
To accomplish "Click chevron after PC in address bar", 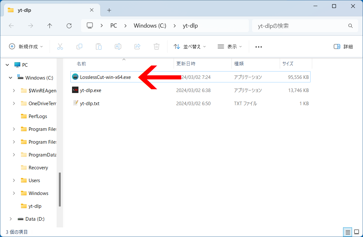I will (125, 26).
